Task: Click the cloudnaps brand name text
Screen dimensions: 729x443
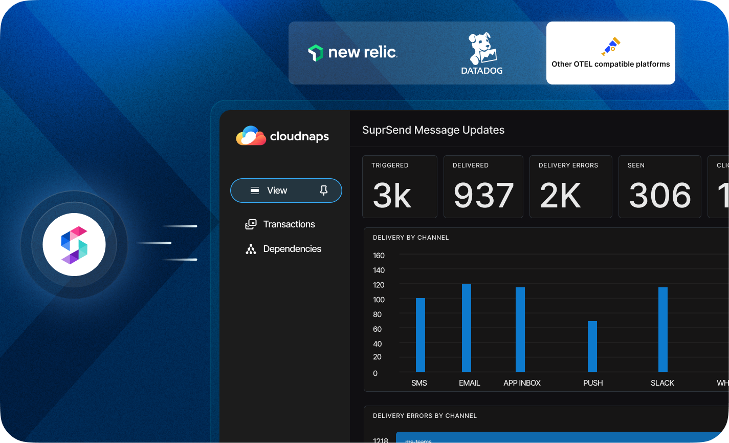Action: coord(299,136)
